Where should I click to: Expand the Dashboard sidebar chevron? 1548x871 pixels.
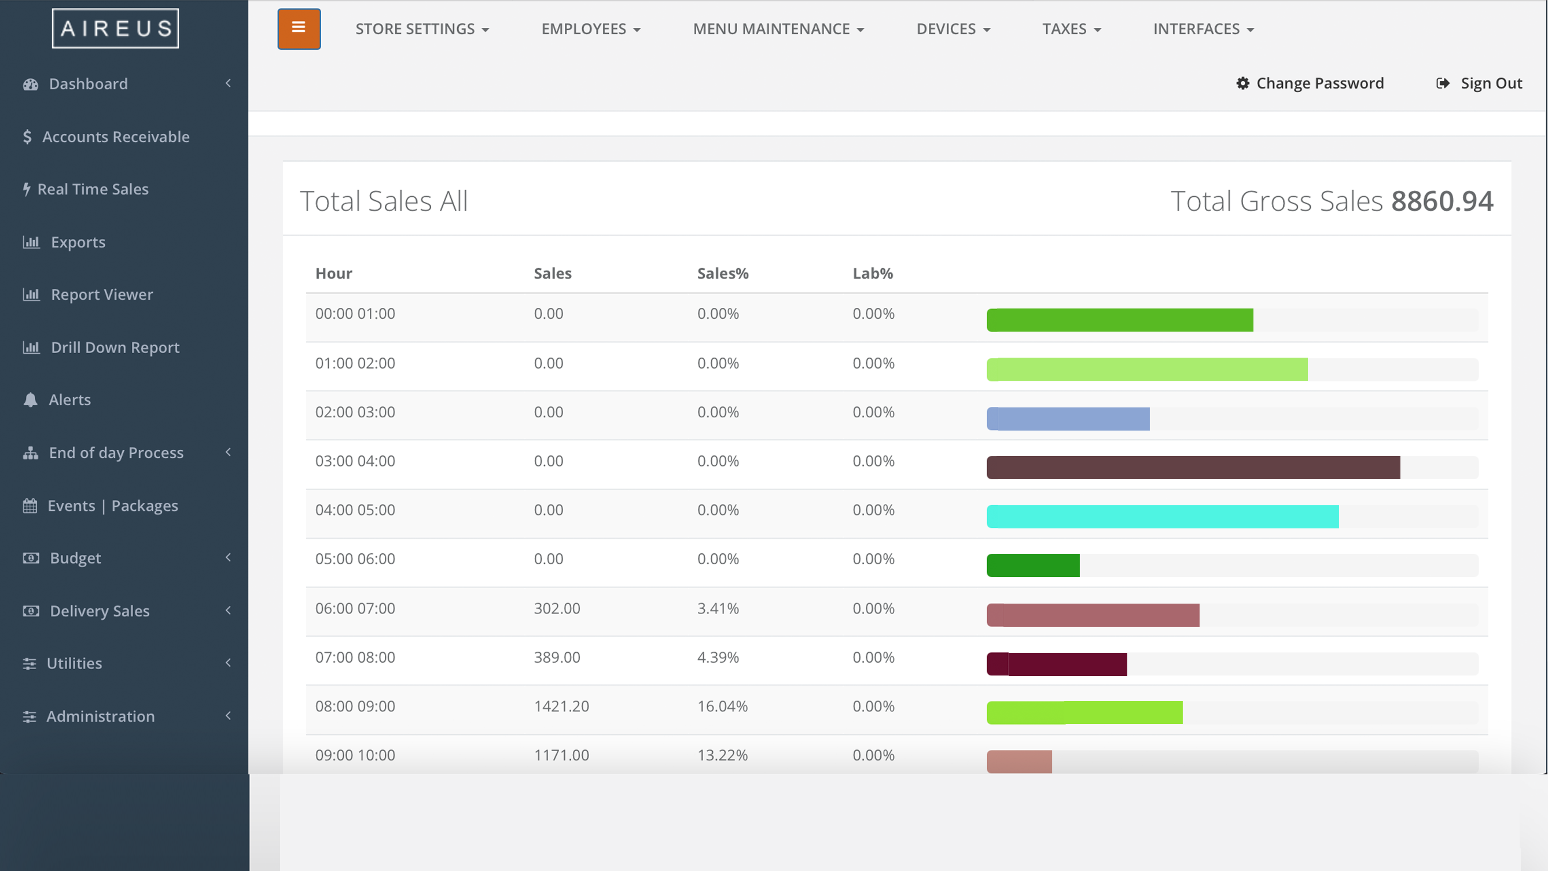(x=229, y=83)
